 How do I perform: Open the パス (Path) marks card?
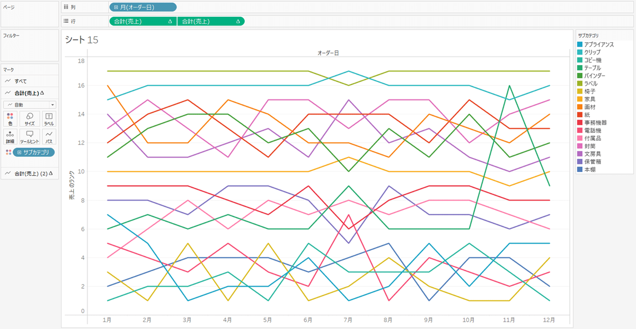(48, 138)
